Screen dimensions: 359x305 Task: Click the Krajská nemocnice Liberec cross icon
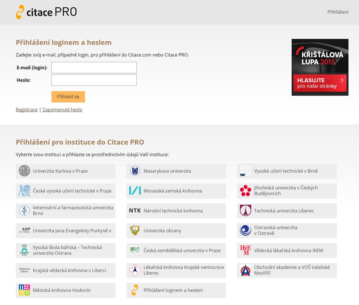tap(135, 270)
